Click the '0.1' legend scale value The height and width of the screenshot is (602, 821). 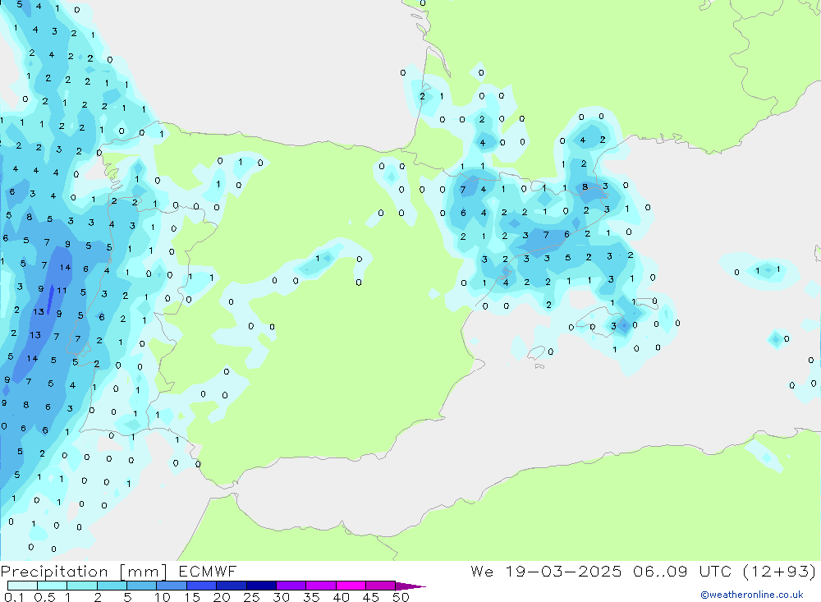click(14, 597)
